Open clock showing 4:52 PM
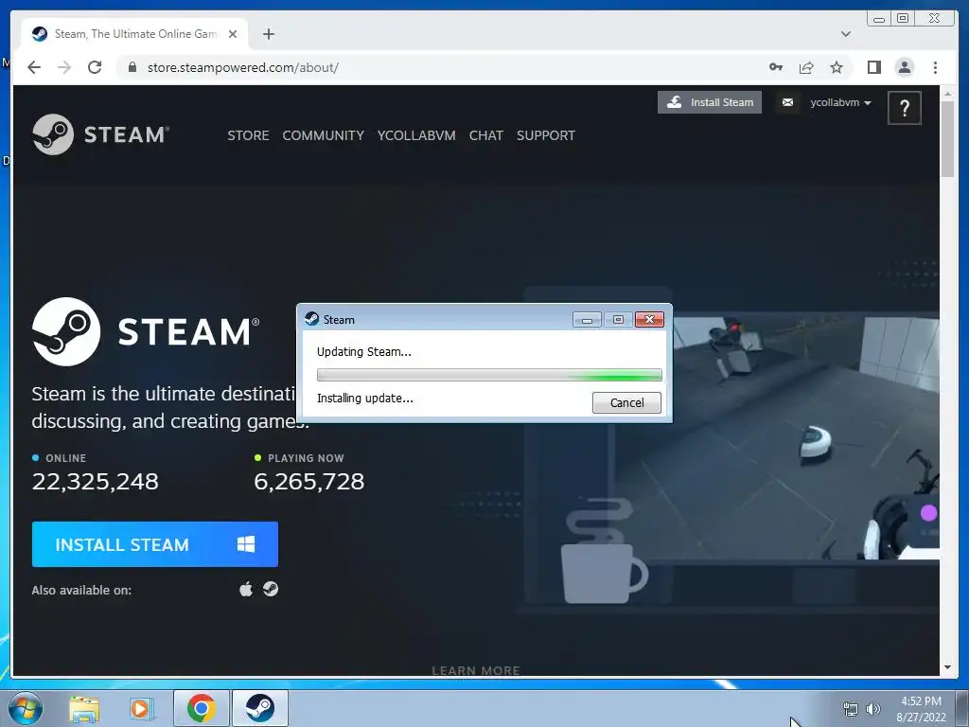 [x=921, y=709]
